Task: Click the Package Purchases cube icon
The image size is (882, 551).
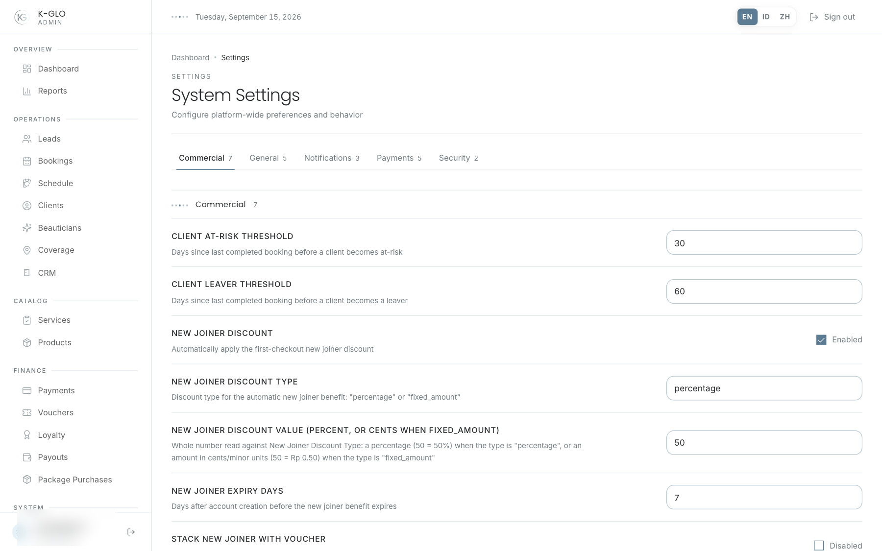Action: click(27, 479)
